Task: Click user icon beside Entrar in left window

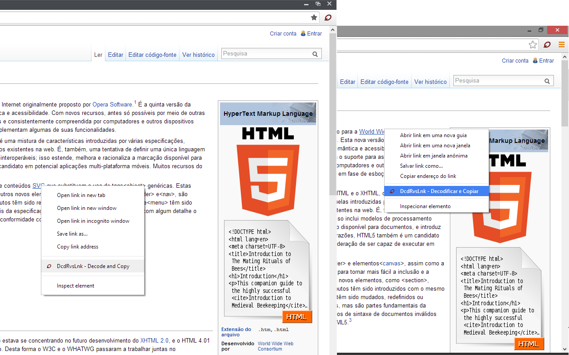Action: [x=303, y=33]
